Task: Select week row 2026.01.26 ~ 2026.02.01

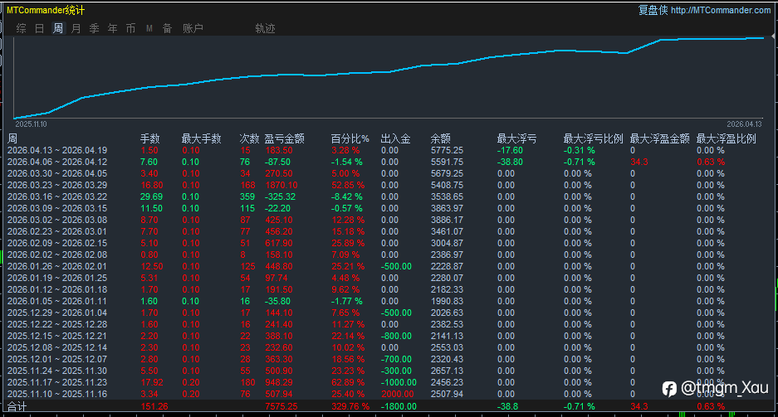Action: pyautogui.click(x=389, y=266)
